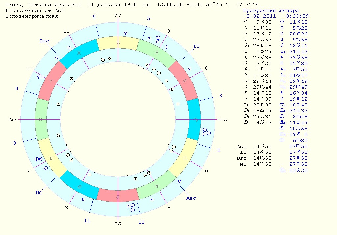The image size is (337, 235).
Task: Click the Pisces glyph in the cyan segment
Action: point(79,52)
